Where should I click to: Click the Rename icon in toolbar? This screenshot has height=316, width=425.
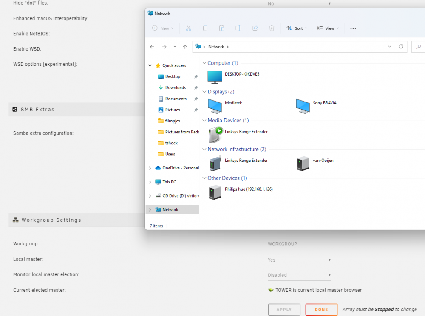238,28
